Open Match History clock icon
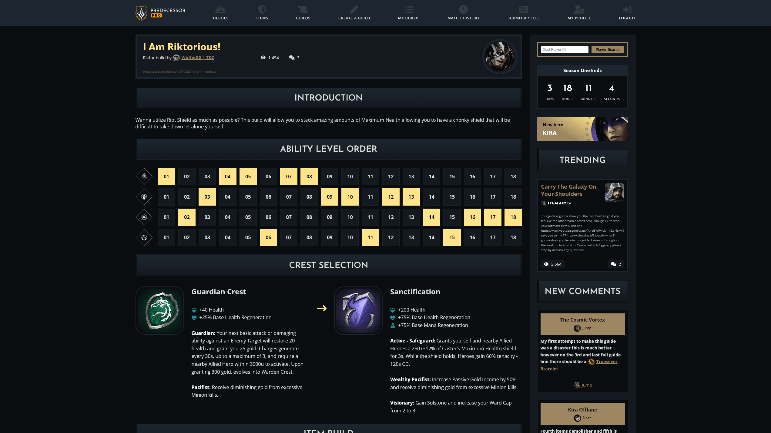 pyautogui.click(x=463, y=9)
